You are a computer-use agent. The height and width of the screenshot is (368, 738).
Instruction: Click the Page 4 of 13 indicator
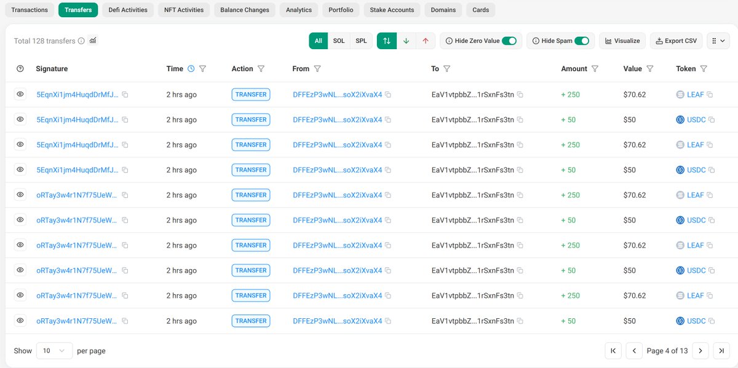pyautogui.click(x=667, y=351)
